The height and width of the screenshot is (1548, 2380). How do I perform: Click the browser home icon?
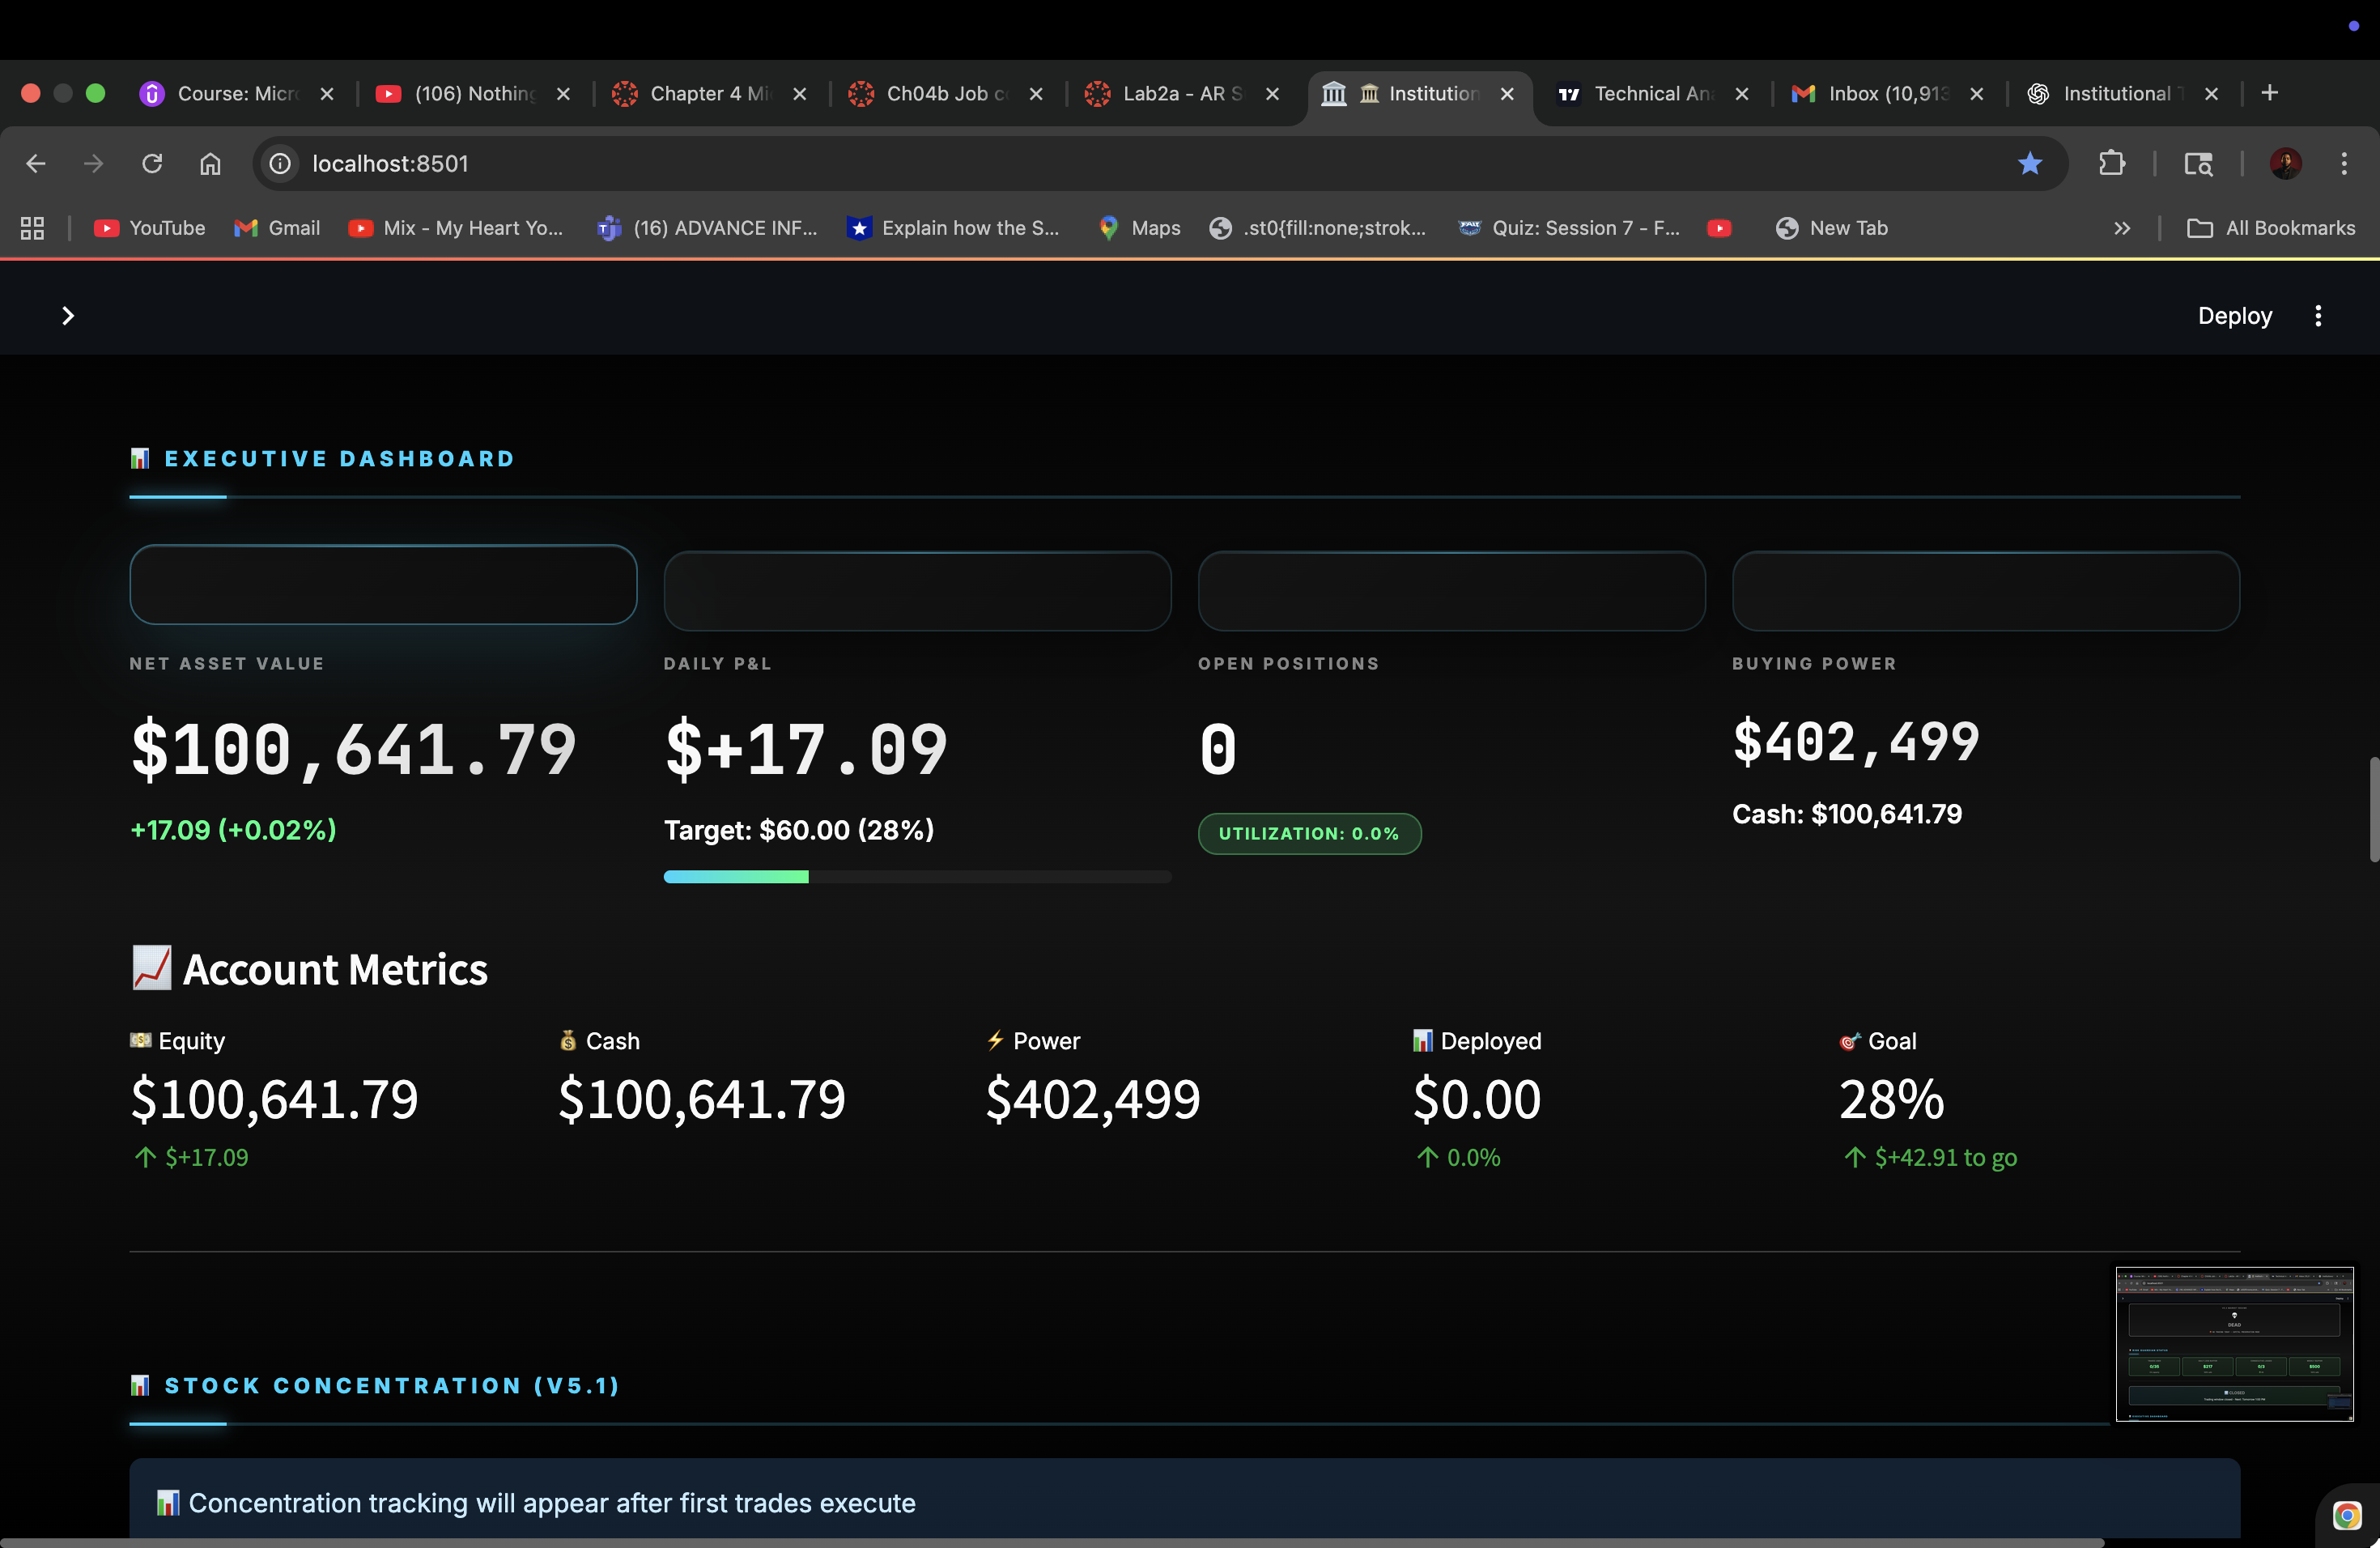[x=210, y=163]
